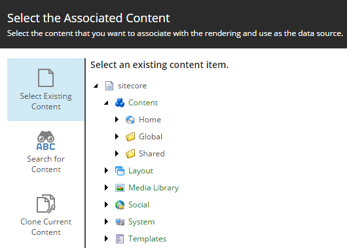Select the Global item label
Image resolution: width=347 pixels, height=248 pixels.
pos(151,137)
